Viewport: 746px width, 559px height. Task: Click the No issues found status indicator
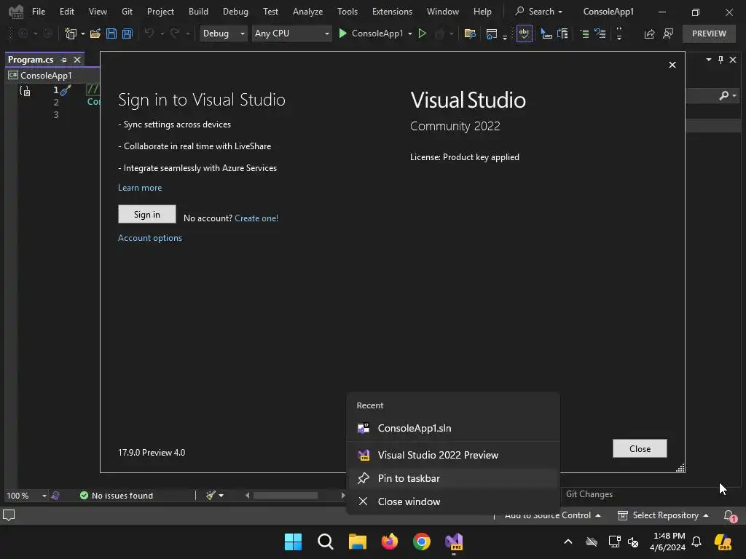pos(117,495)
